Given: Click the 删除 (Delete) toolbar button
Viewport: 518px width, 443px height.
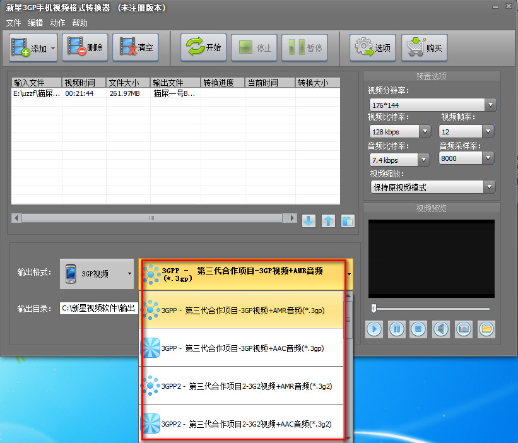Looking at the screenshot, I should click(85, 48).
